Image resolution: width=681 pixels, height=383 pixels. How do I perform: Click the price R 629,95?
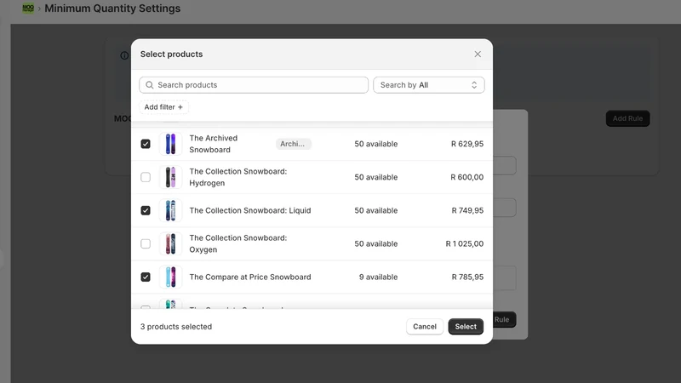point(466,144)
